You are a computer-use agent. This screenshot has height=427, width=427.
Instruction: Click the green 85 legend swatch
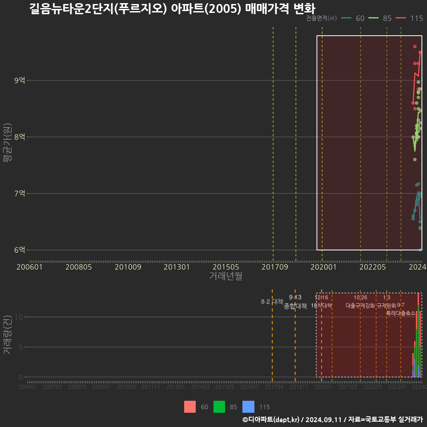pyautogui.click(x=219, y=407)
